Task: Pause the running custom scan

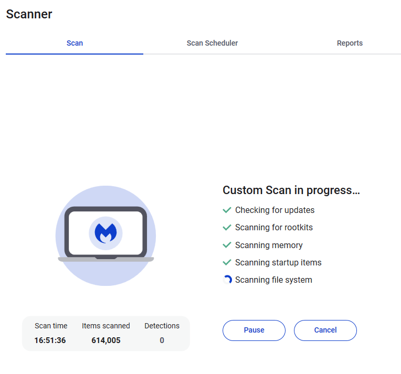Action: pyautogui.click(x=254, y=330)
